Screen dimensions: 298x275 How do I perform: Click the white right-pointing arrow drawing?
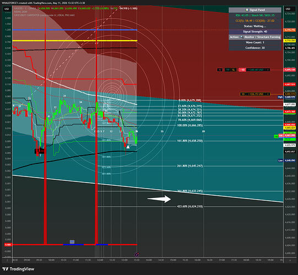pyautogui.click(x=159, y=199)
